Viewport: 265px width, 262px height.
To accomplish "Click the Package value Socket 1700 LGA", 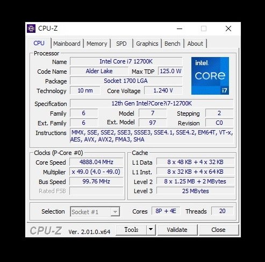I will tap(126, 81).
